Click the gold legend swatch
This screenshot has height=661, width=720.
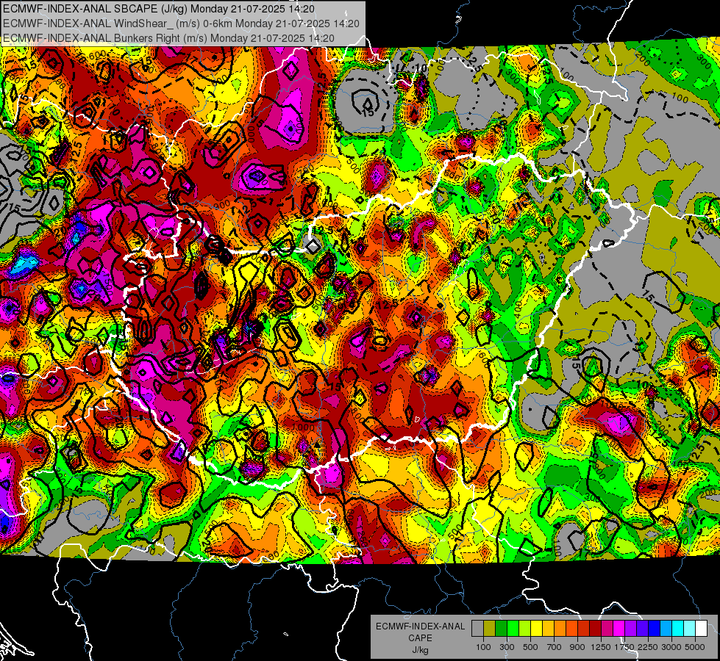pos(548,629)
